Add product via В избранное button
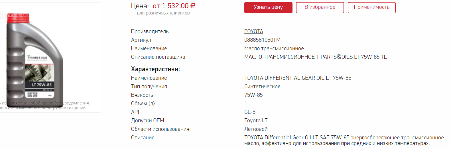Image resolution: width=451 pixels, height=149 pixels. [x=320, y=8]
